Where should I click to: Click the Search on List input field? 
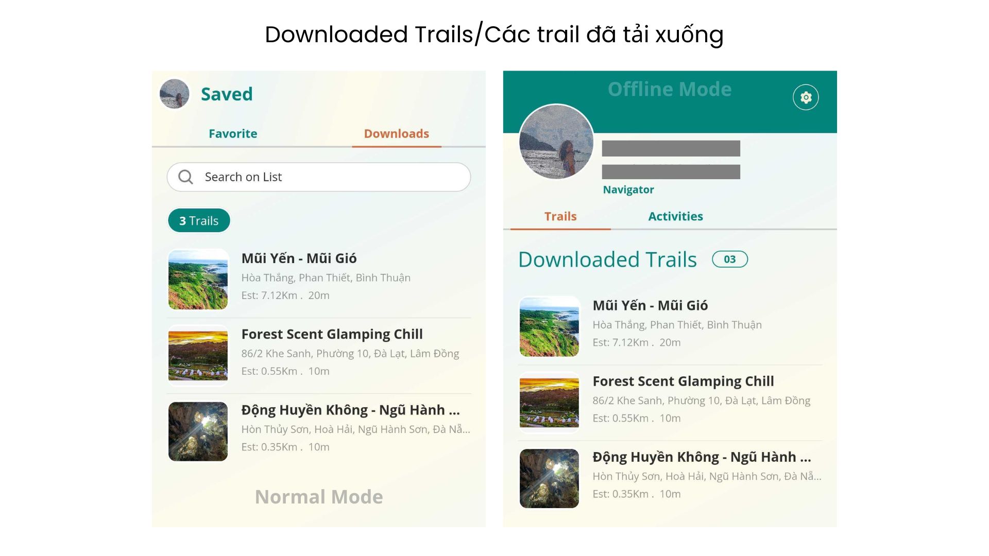317,177
